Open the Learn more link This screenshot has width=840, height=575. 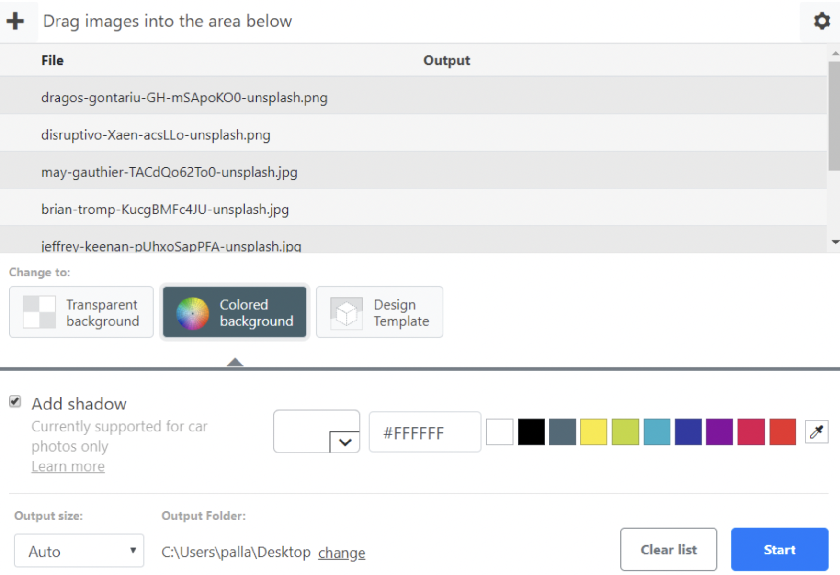coord(68,466)
